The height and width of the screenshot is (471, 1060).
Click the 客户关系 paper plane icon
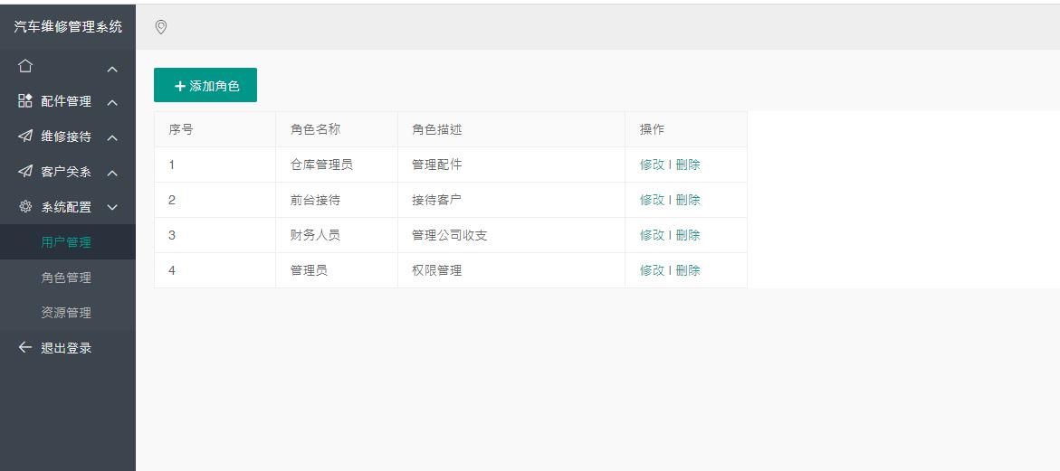(25, 172)
